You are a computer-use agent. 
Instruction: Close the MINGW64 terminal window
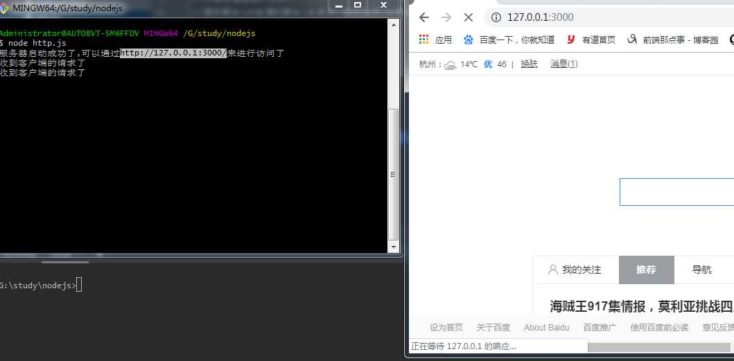point(384,5)
